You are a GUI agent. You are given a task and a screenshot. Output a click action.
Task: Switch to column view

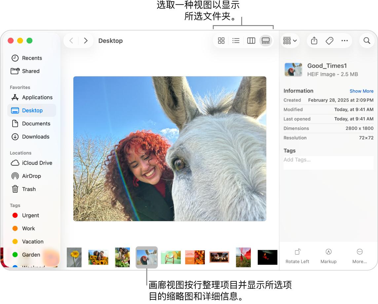(x=251, y=41)
